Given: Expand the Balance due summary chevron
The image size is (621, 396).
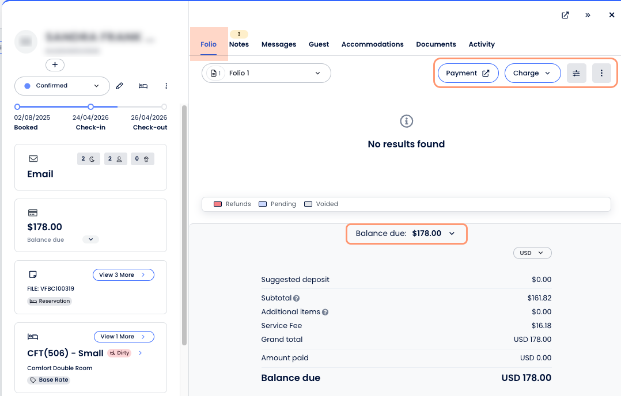Looking at the screenshot, I should pos(452,234).
